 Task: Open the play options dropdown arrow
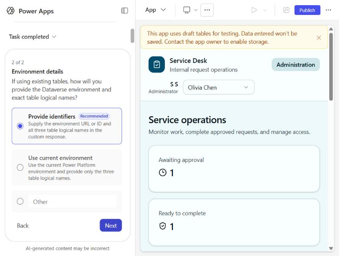click(x=265, y=10)
